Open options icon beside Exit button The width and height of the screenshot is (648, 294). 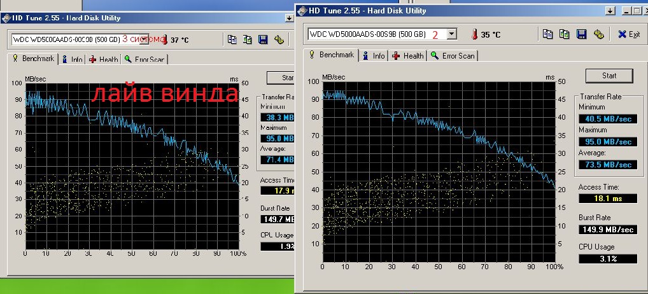point(598,34)
